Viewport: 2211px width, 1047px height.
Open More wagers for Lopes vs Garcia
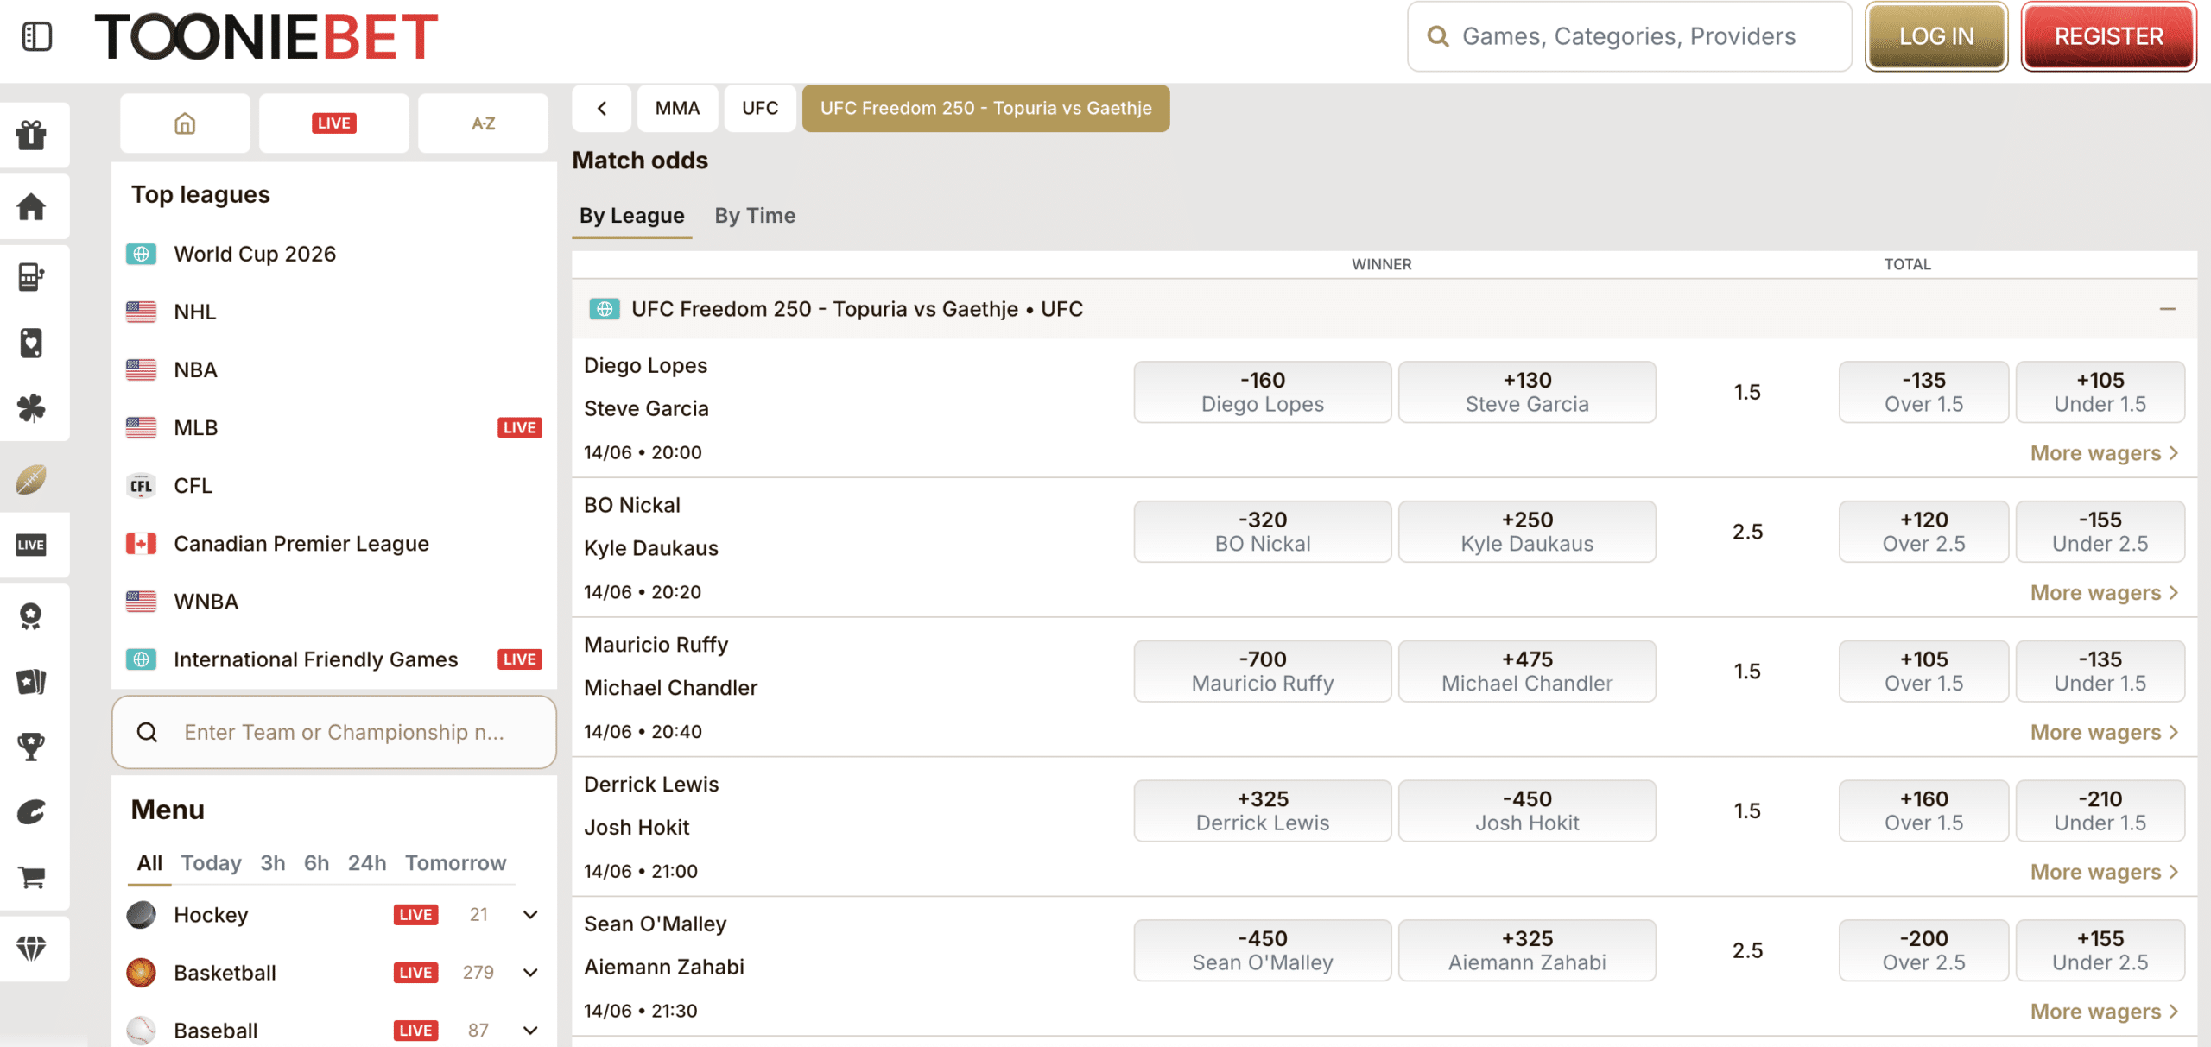point(2104,452)
